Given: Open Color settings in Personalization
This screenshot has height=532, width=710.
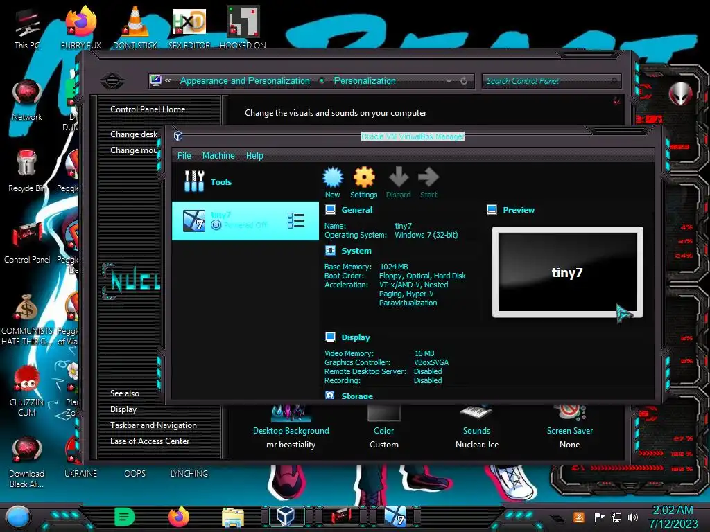Looking at the screenshot, I should click(x=384, y=425).
